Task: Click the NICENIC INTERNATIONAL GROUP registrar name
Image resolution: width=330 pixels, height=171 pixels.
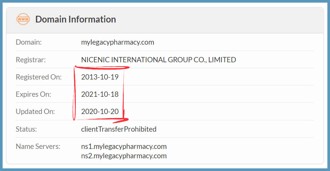Action: tap(158, 60)
